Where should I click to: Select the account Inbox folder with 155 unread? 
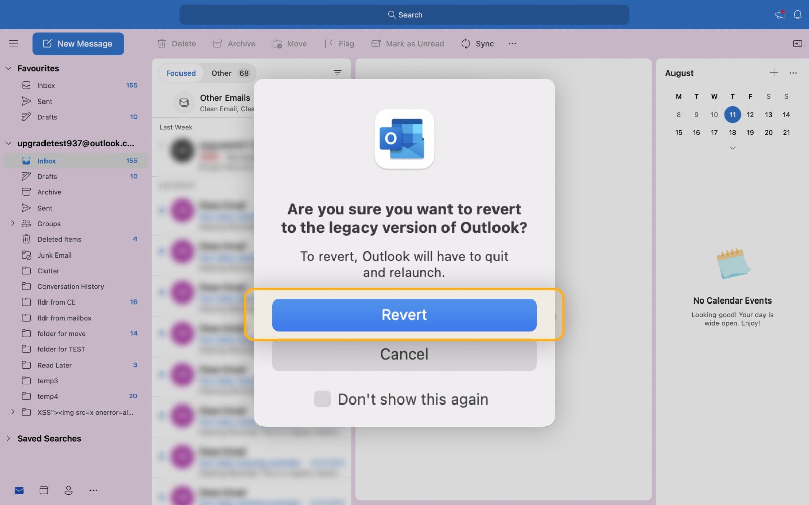click(76, 161)
